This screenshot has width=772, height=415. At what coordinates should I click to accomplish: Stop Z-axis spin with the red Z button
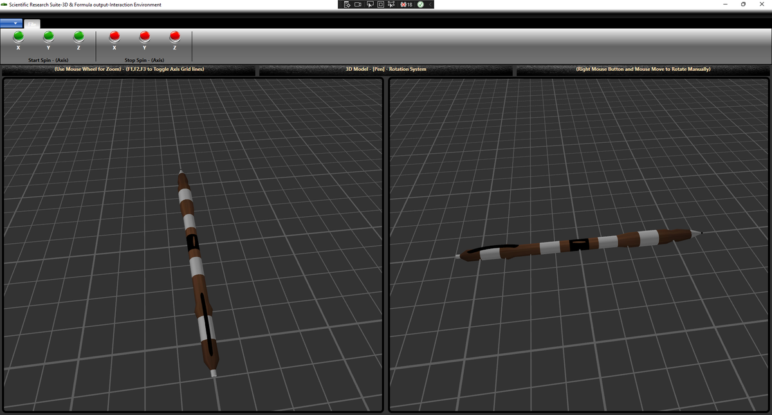pos(174,37)
